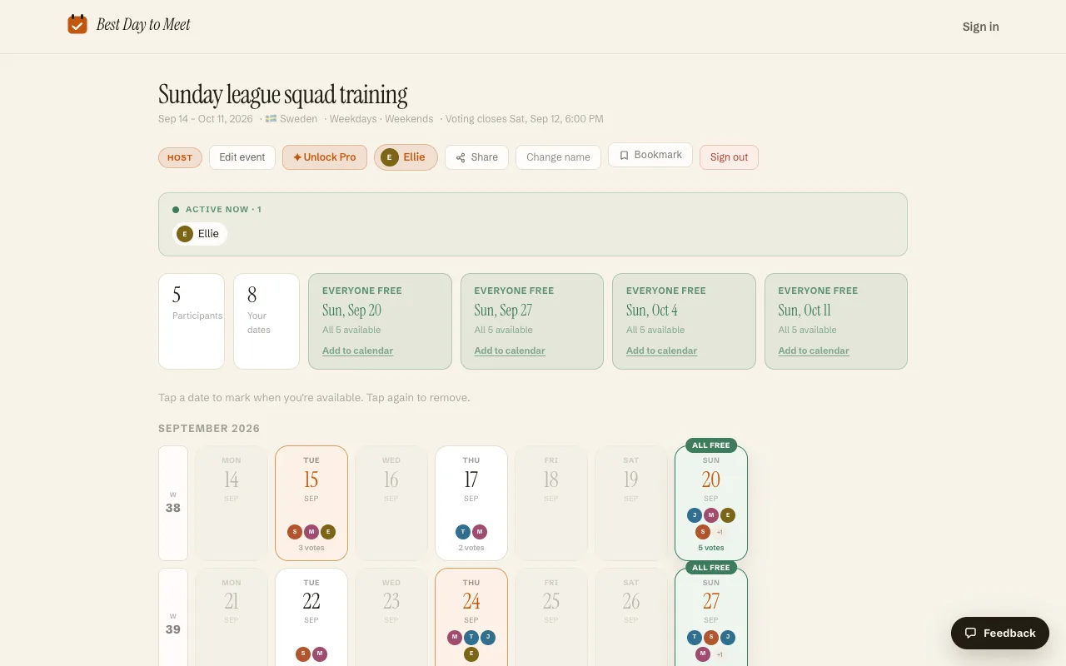This screenshot has height=666, width=1066.
Task: Click the ALL FREE badge above Sep 20
Action: (711, 445)
